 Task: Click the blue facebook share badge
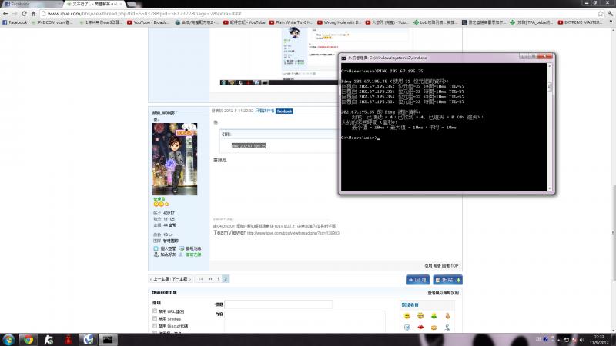click(284, 111)
